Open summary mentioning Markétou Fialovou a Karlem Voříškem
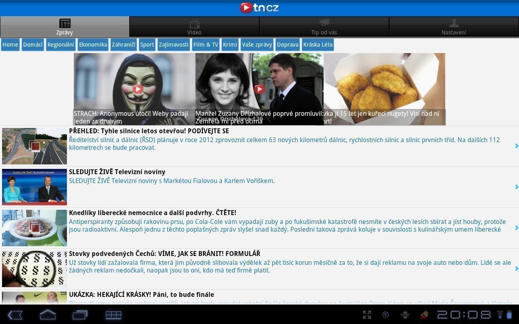519x324 pixels. [x=172, y=181]
